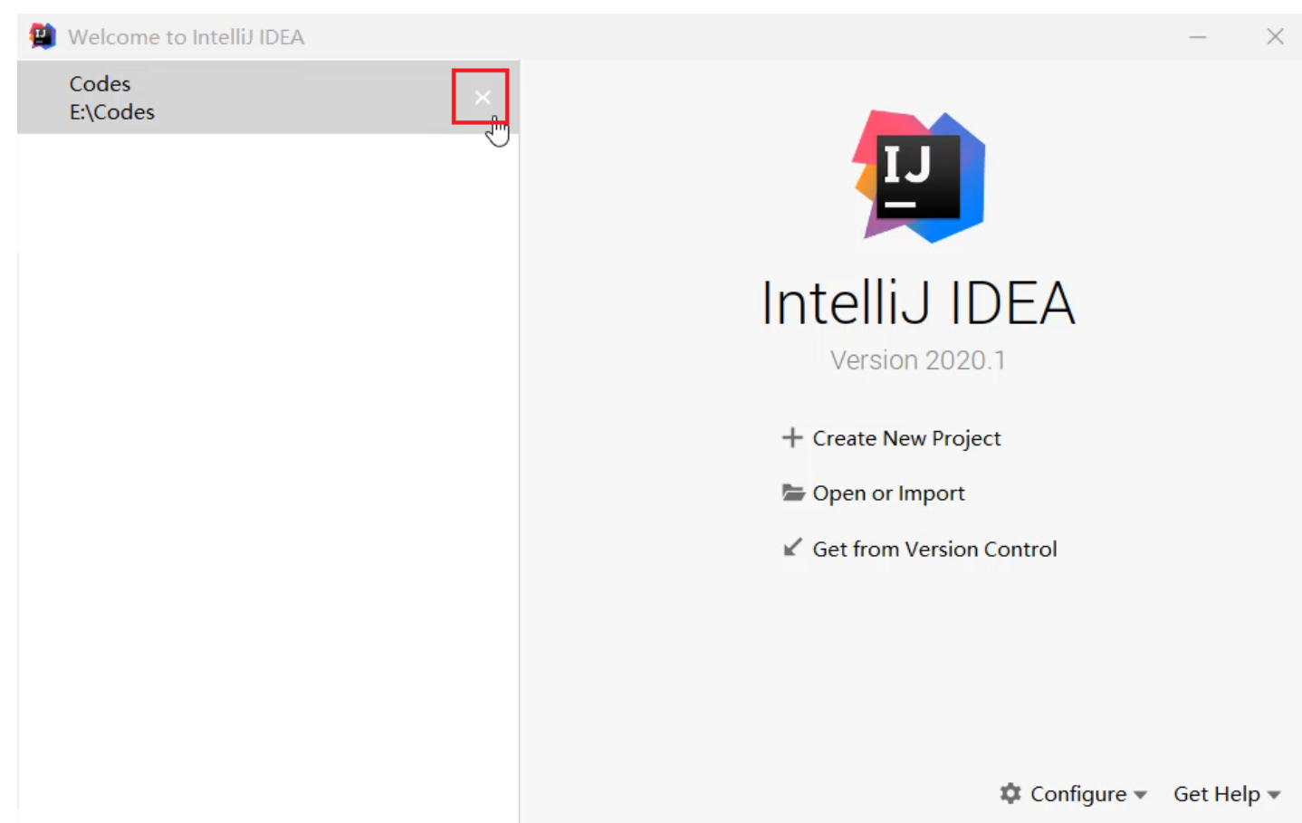Open the Configure menu label

[x=1078, y=794]
